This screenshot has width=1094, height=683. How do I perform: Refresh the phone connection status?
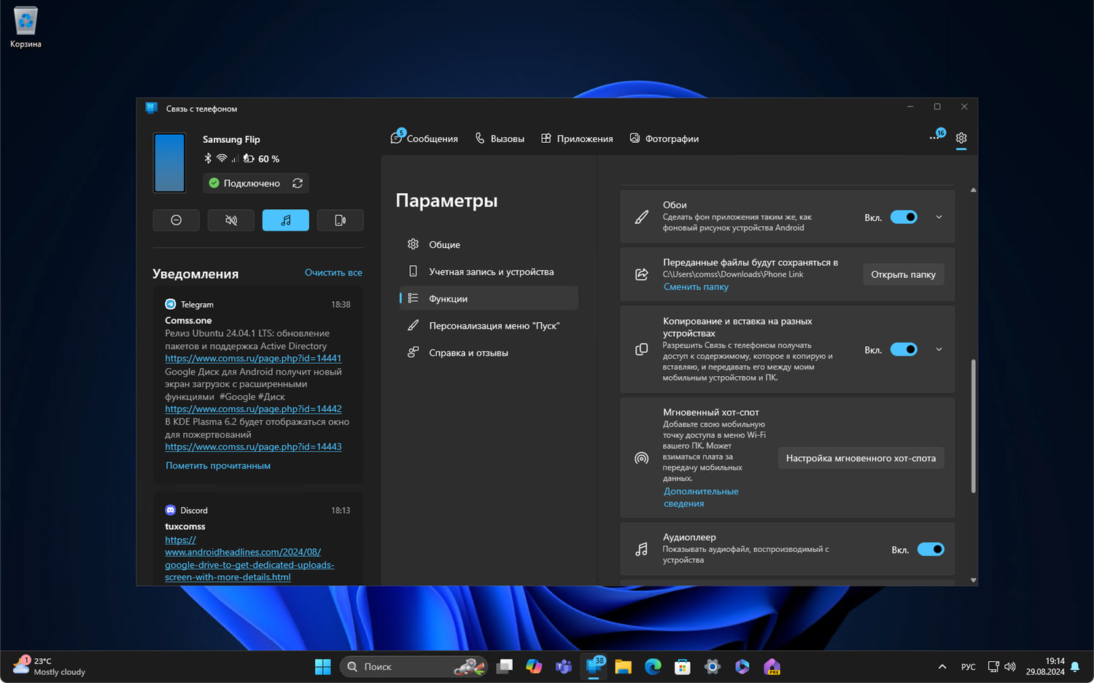click(298, 183)
